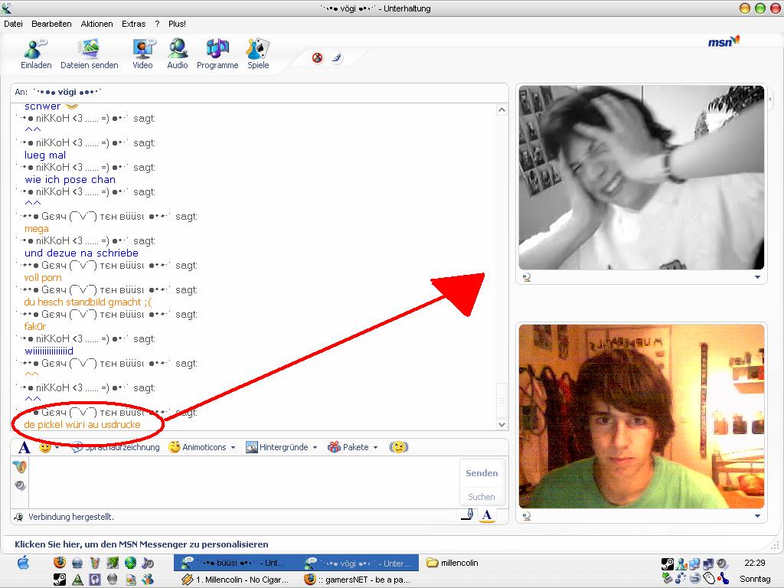Switch to Millencolin - No Cigar player taskbar button
Screen dimensions: 784x588
coord(235,580)
